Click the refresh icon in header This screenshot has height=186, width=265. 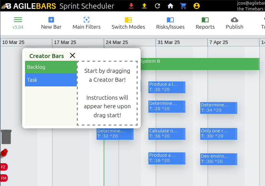[157, 6]
